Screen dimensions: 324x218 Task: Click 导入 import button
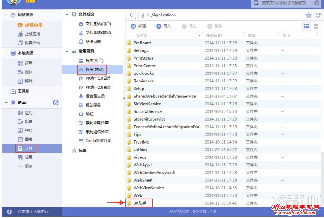click(x=164, y=26)
